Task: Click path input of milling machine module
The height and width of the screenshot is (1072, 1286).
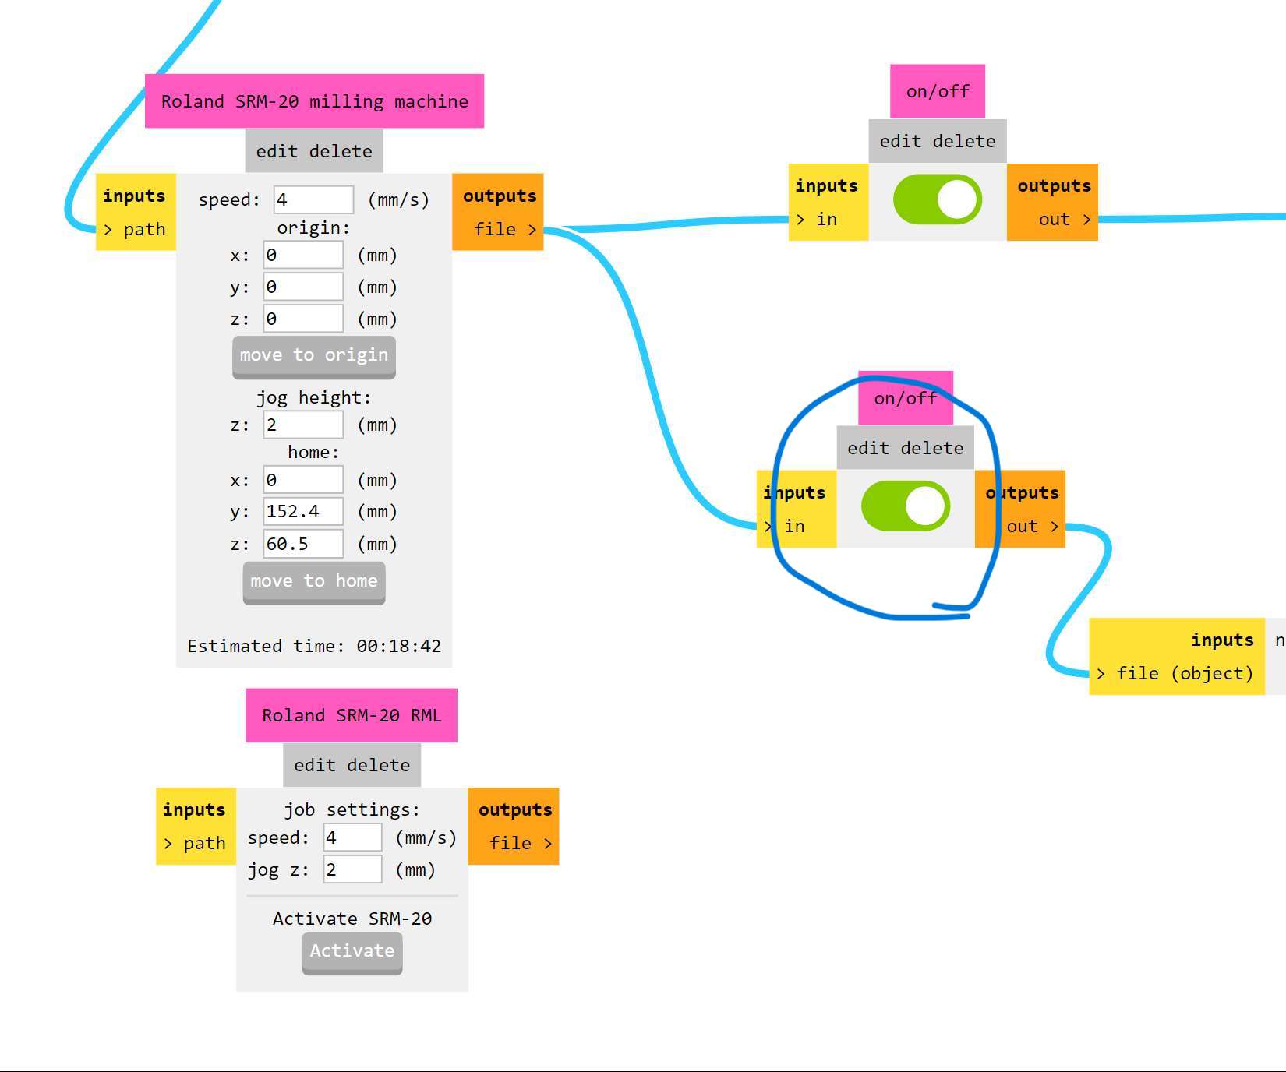Action: (135, 229)
